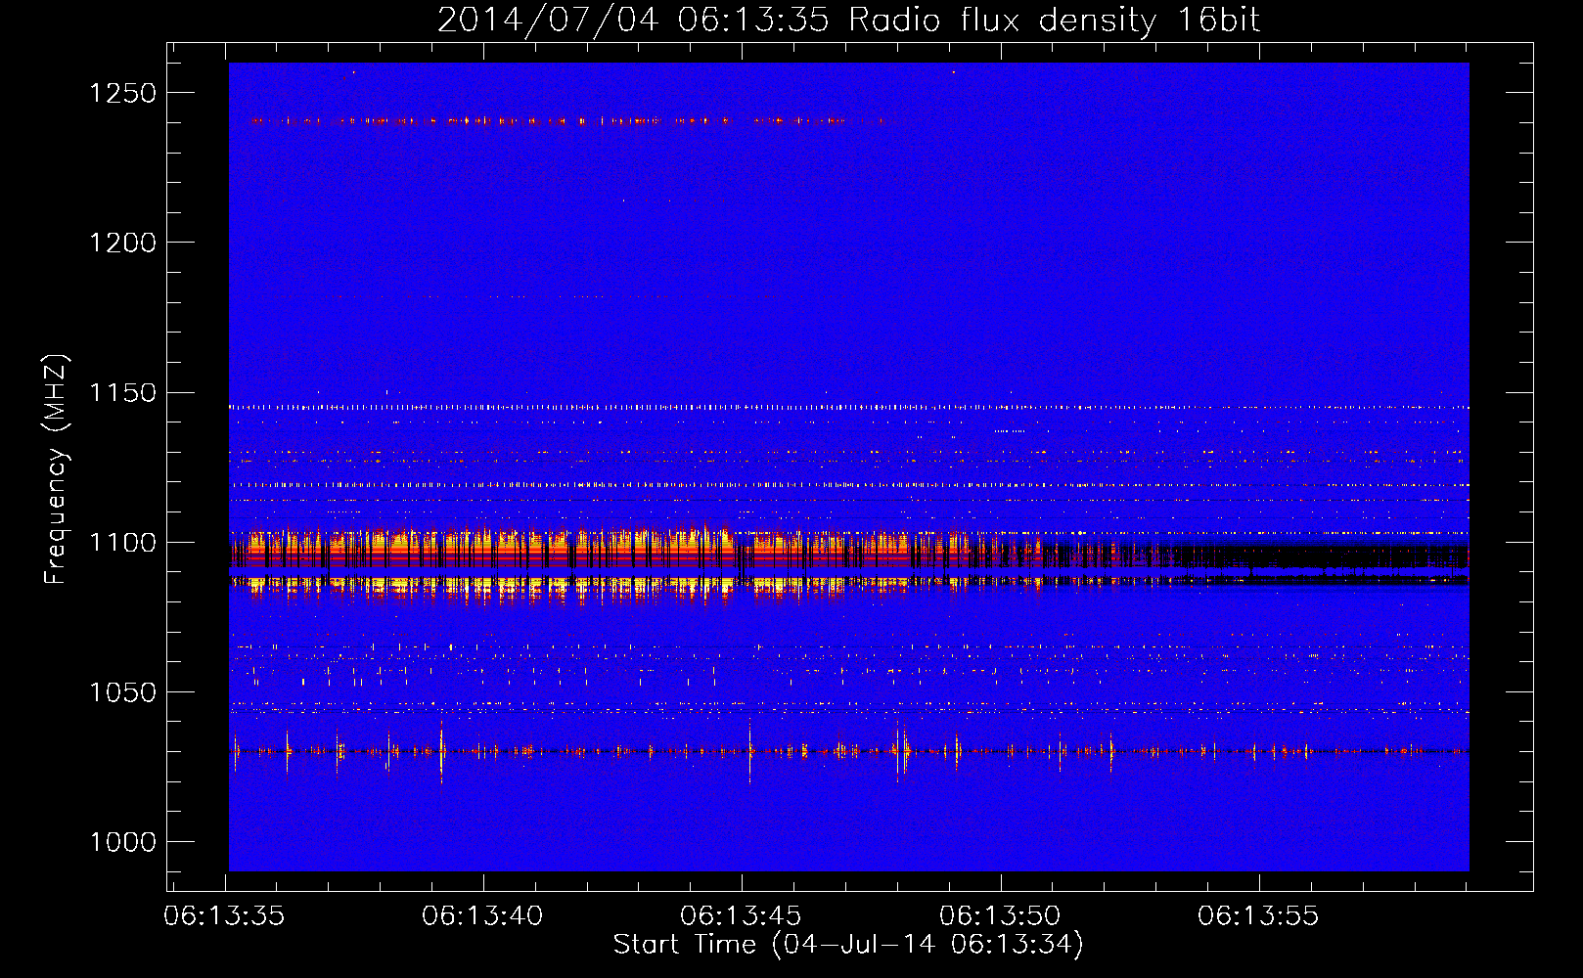Click the 06:13:55 time tick label
The width and height of the screenshot is (1583, 978).
[1258, 915]
